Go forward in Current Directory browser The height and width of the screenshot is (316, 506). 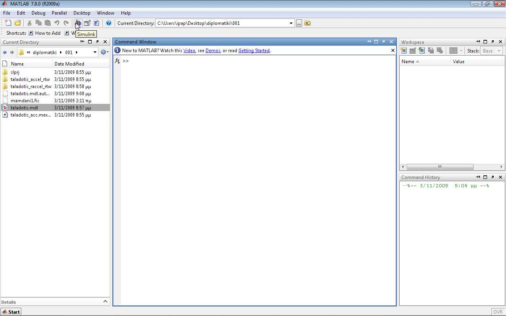pyautogui.click(x=12, y=52)
